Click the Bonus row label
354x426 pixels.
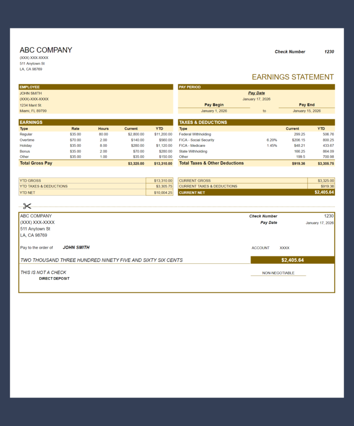coord(25,151)
